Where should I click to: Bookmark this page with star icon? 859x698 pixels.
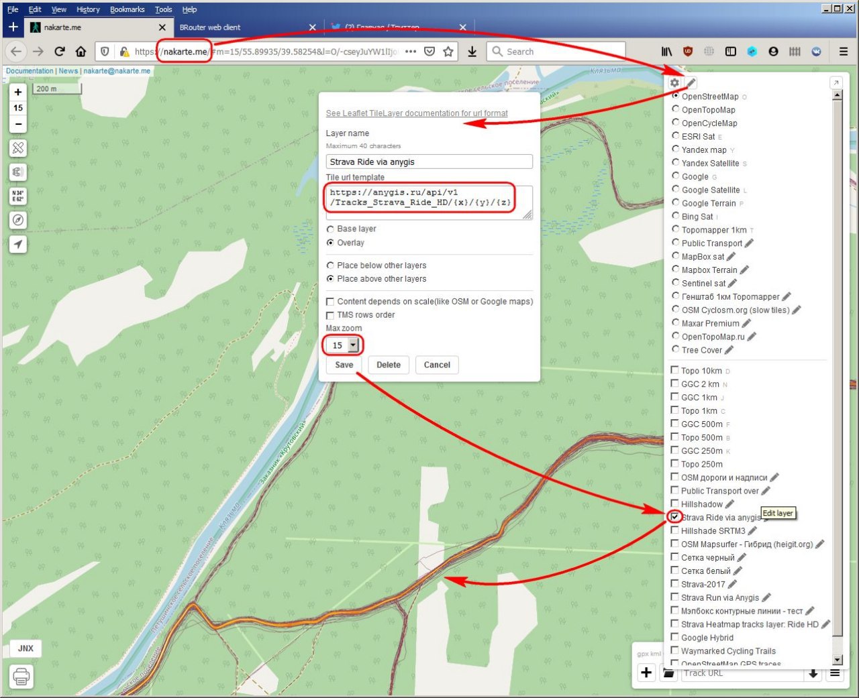click(x=448, y=52)
